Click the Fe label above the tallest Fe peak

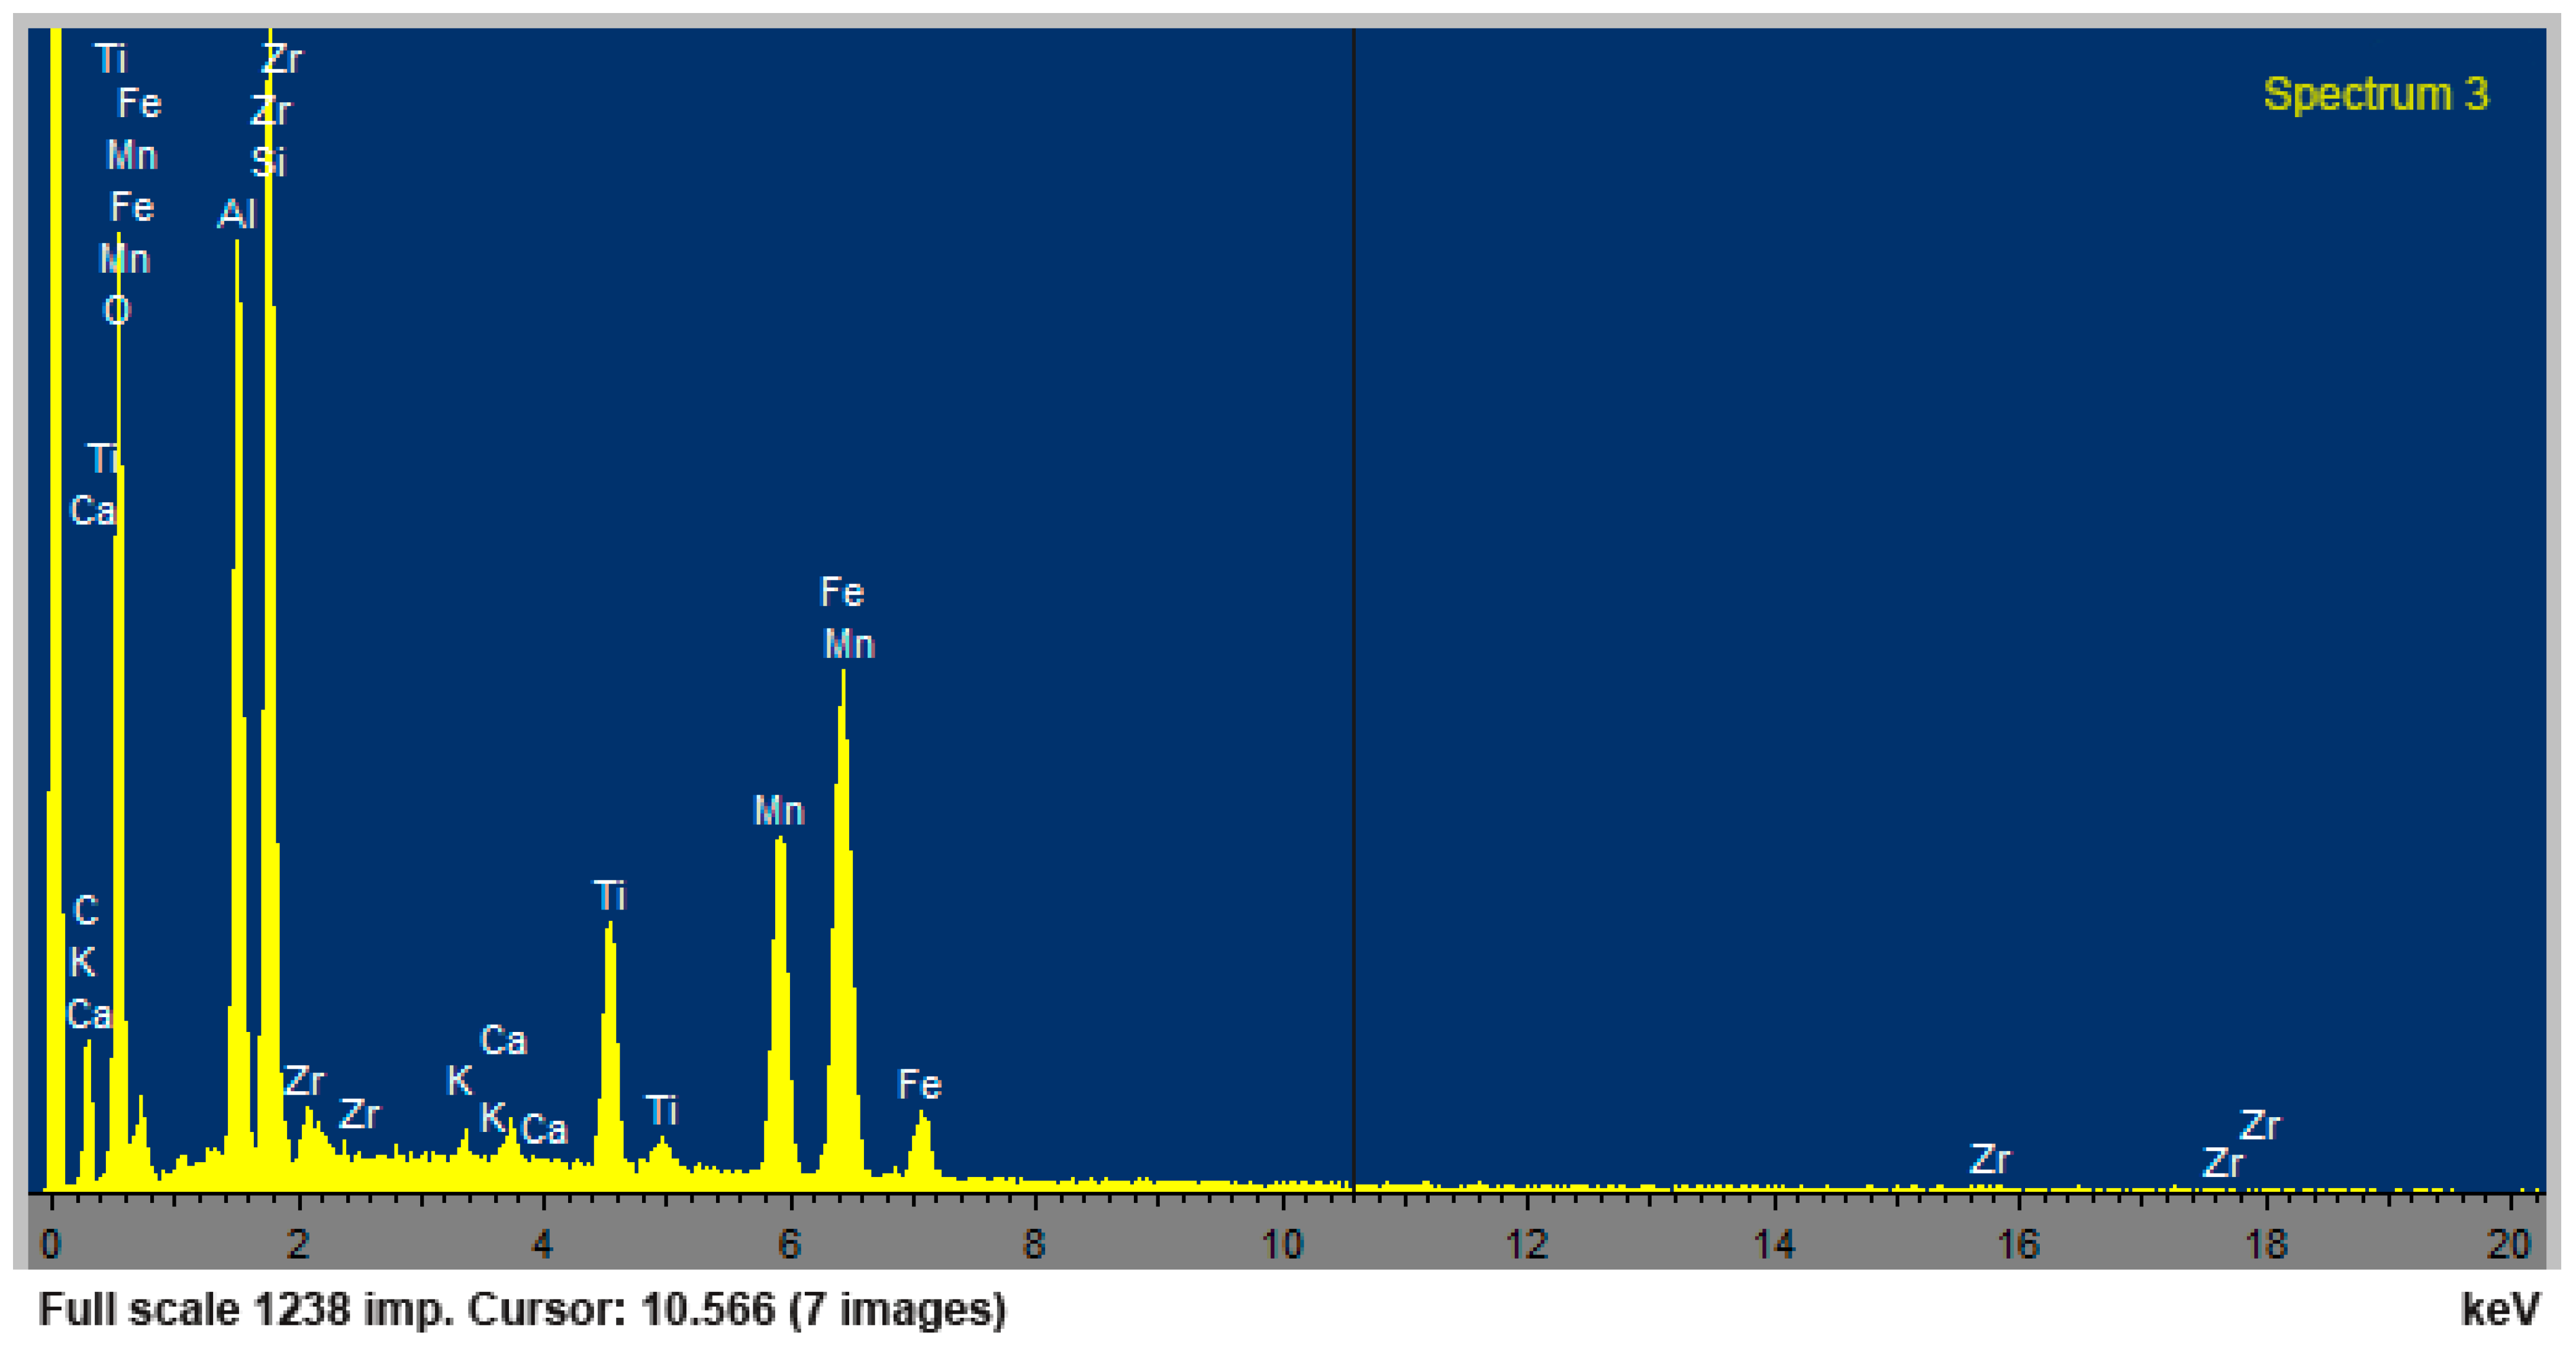tap(841, 592)
